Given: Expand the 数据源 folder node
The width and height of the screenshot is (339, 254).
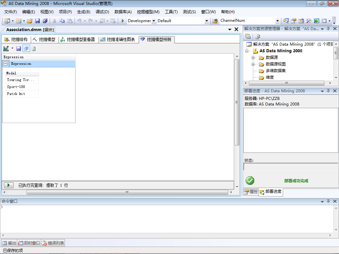Looking at the screenshot, I should point(253,58).
